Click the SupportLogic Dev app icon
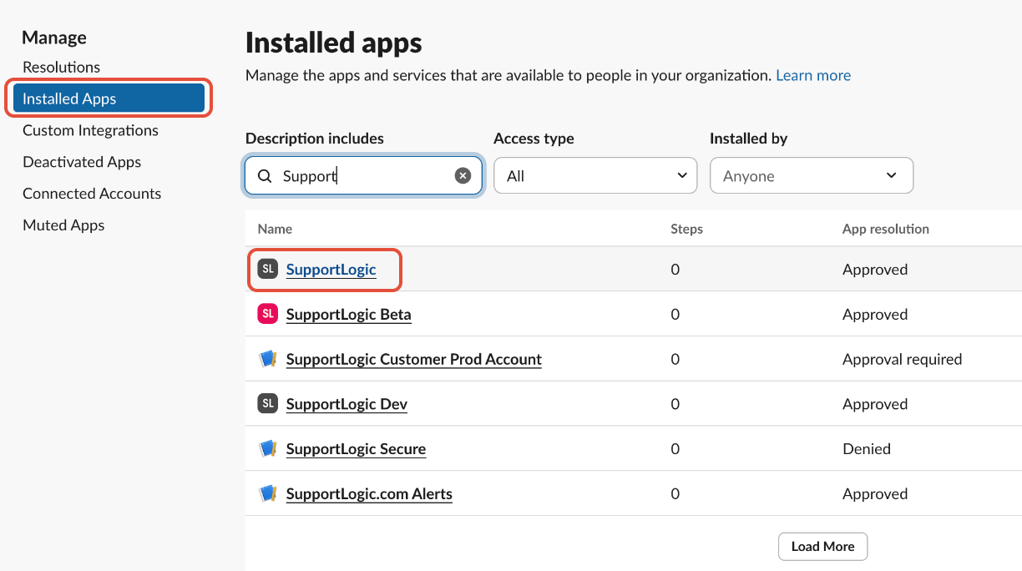 coord(267,404)
